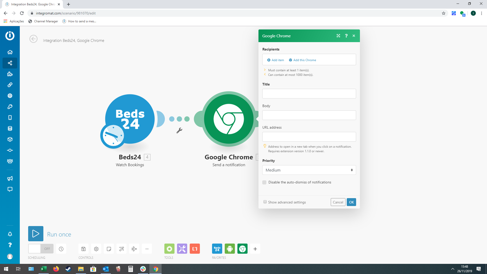487x274 pixels.
Task: Click the Beds24 module number 4 badge
Action: click(147, 157)
